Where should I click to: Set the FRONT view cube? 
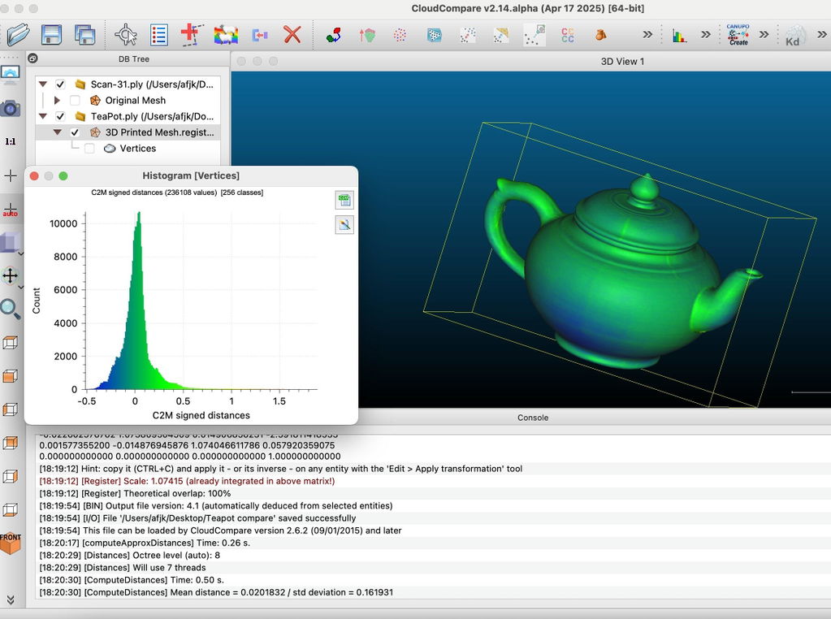click(10, 543)
